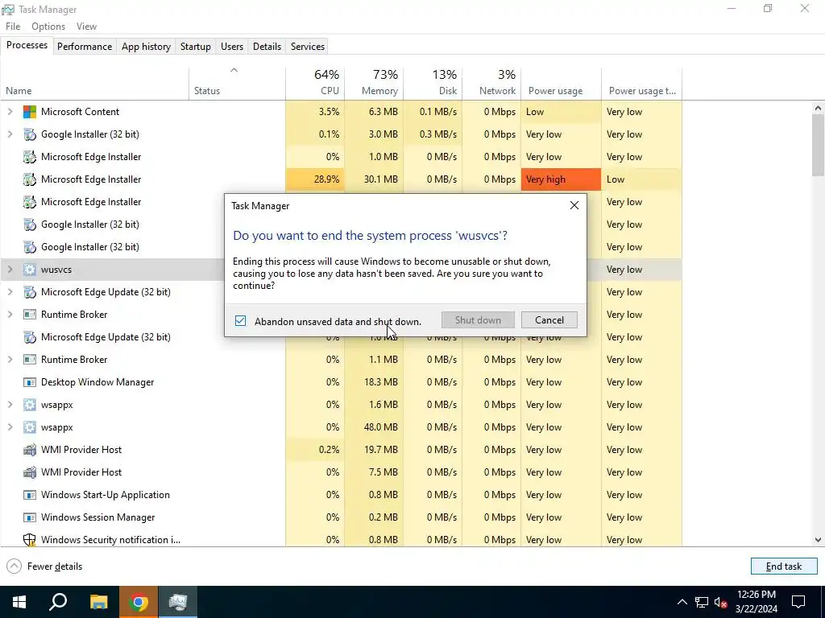Open Google Chrome from taskbar
The image size is (825, 618).
click(x=139, y=602)
